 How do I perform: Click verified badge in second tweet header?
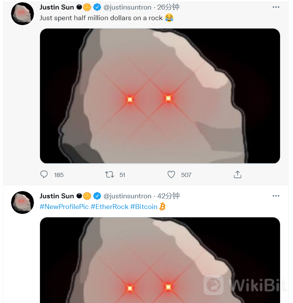point(97,196)
